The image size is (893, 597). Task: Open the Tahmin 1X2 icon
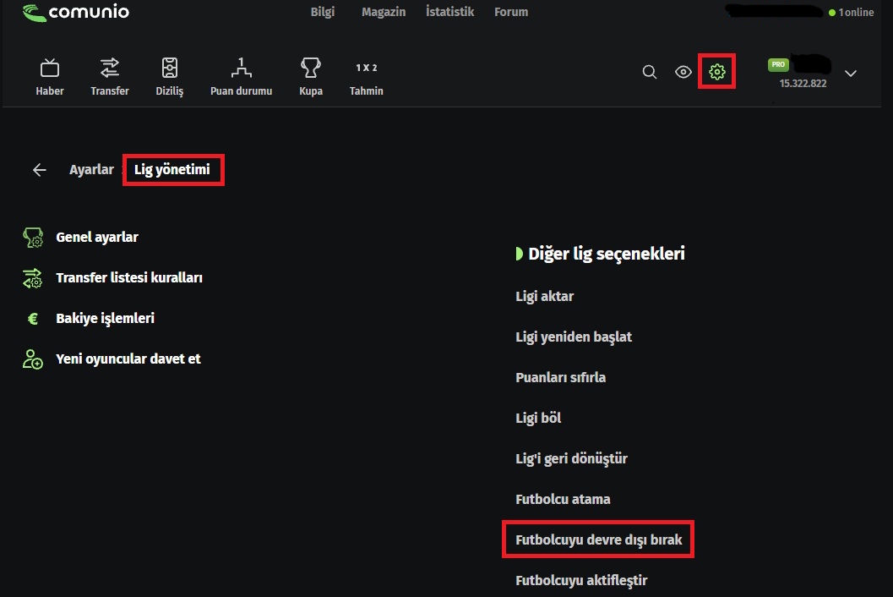366,68
